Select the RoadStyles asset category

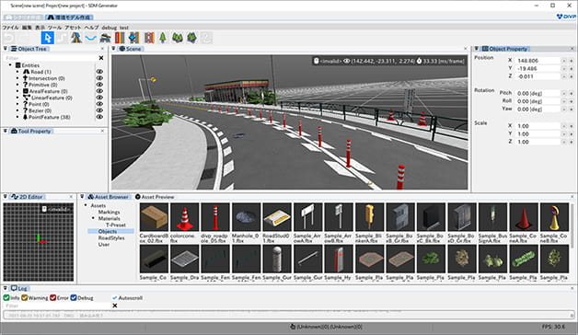(111, 237)
